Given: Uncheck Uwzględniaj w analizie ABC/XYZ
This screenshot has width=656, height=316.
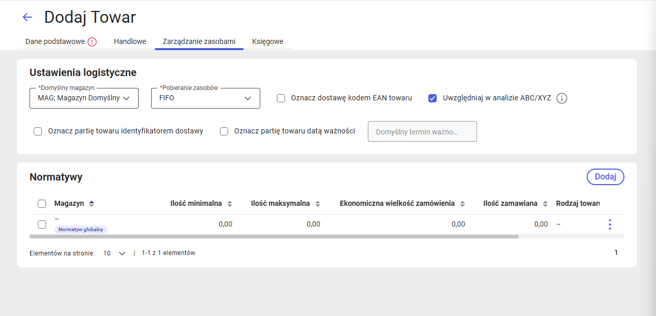Looking at the screenshot, I should (433, 98).
